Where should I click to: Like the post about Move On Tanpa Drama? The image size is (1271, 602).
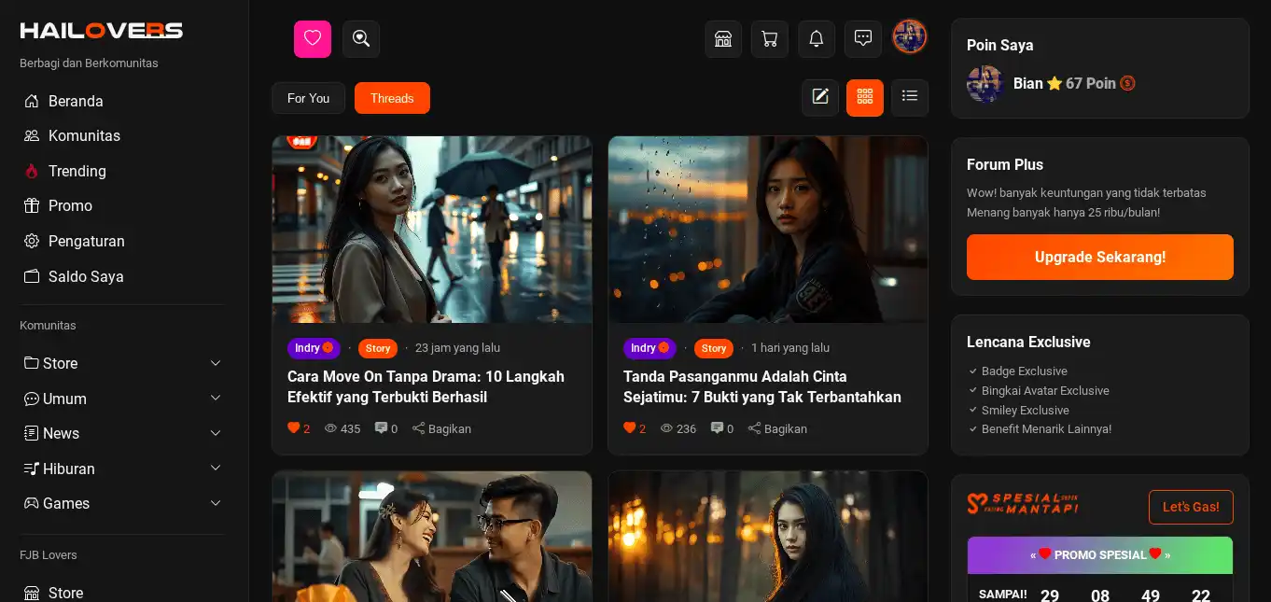(x=292, y=428)
